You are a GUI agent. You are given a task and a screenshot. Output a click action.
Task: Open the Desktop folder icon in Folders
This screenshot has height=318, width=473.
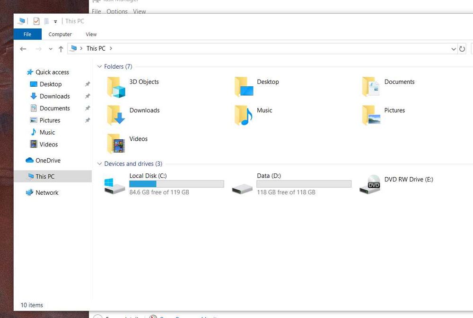click(244, 87)
